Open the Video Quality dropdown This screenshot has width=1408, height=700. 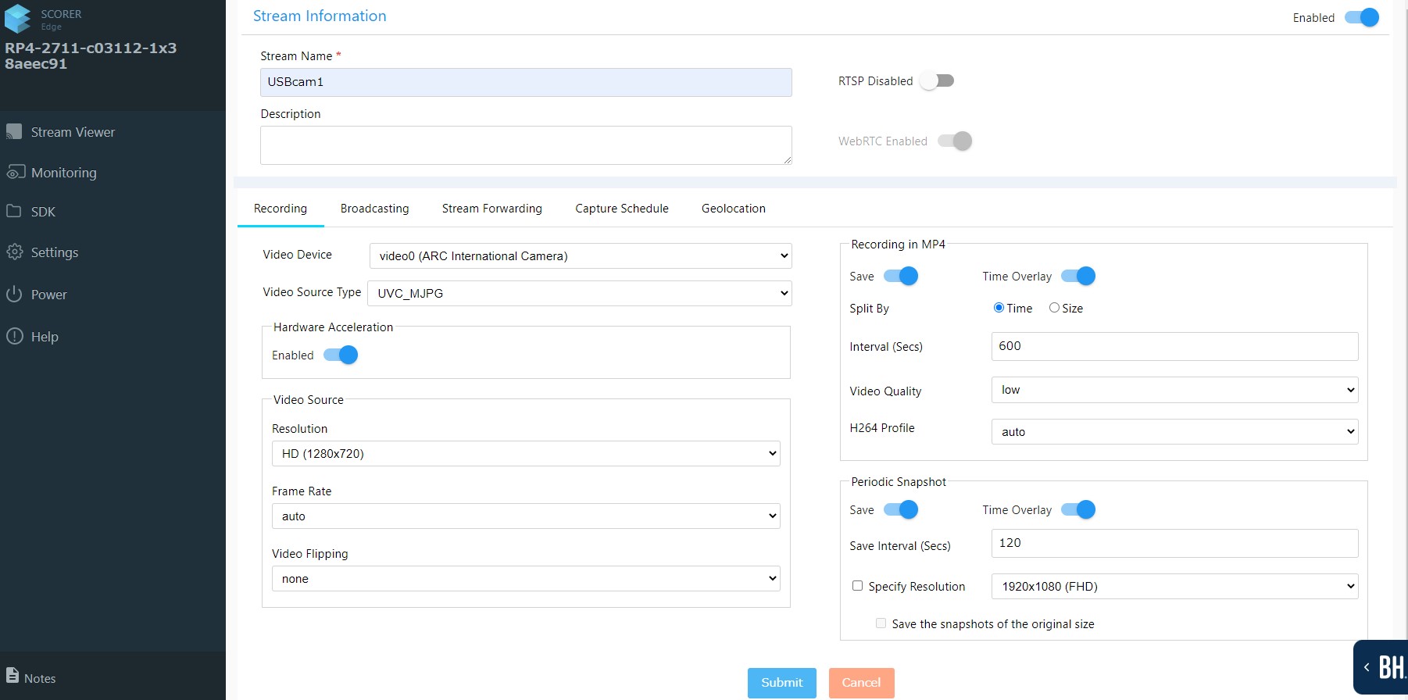[x=1174, y=390]
